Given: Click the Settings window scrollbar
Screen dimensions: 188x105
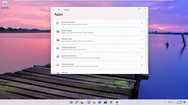Looking at the screenshot, I should 147,42.
